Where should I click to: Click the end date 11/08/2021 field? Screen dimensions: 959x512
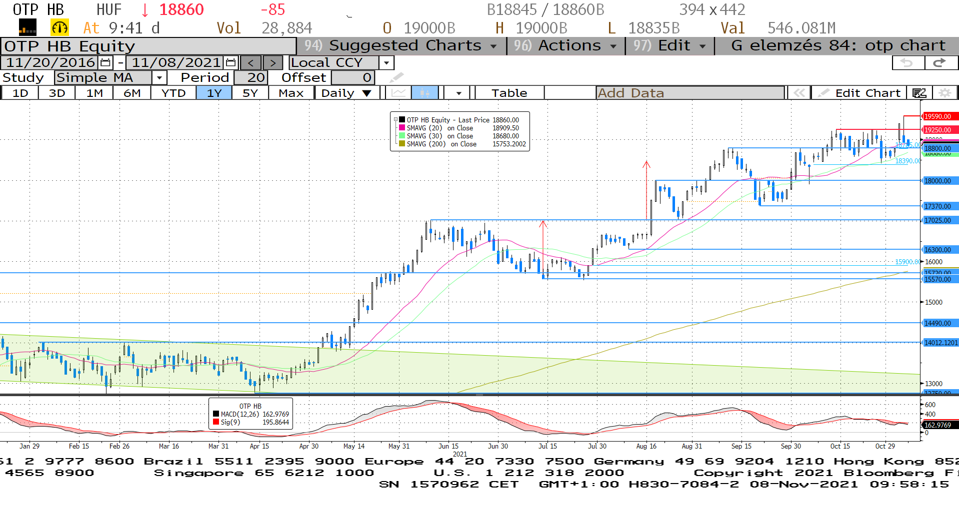[x=175, y=63]
